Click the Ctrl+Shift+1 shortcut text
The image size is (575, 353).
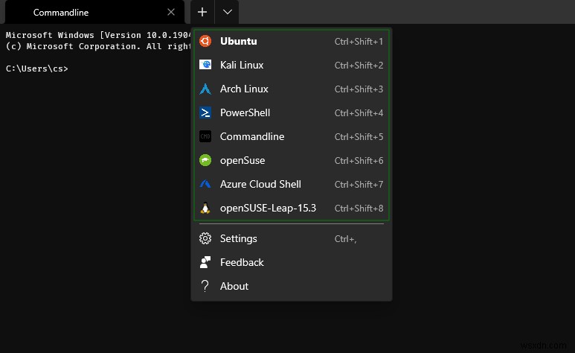click(x=359, y=42)
